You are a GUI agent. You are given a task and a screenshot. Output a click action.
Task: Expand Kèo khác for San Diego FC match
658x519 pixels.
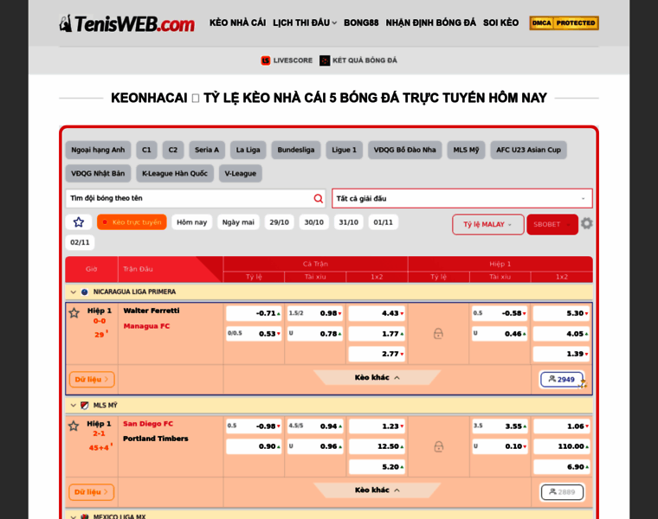pyautogui.click(x=377, y=490)
